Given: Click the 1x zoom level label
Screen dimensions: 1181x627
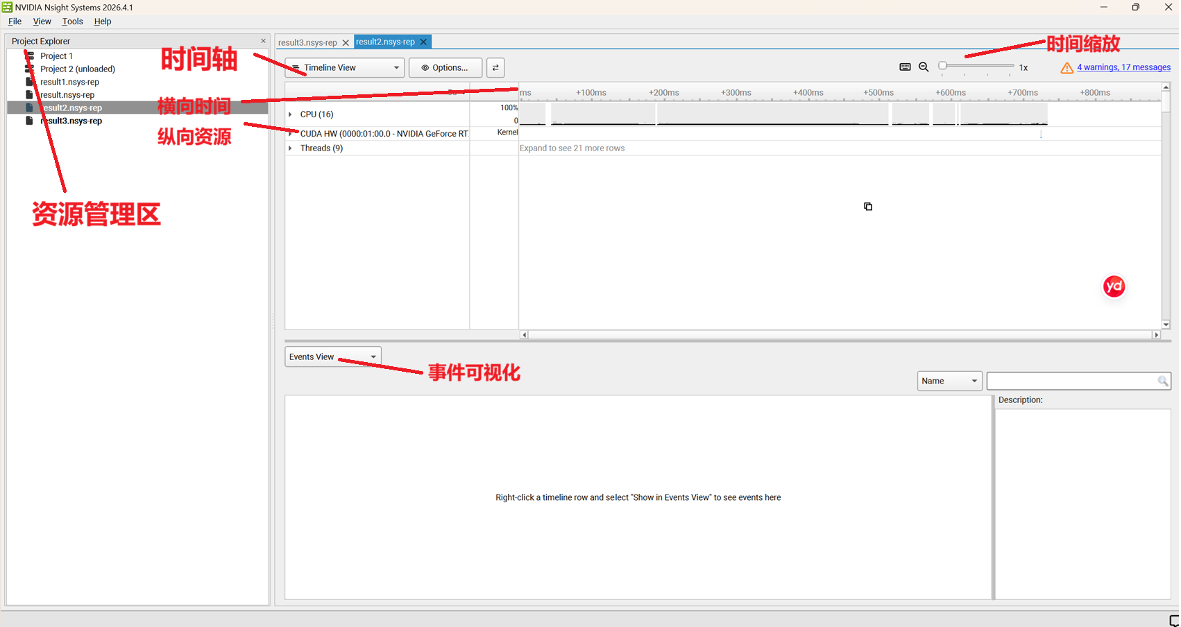Looking at the screenshot, I should point(1023,68).
